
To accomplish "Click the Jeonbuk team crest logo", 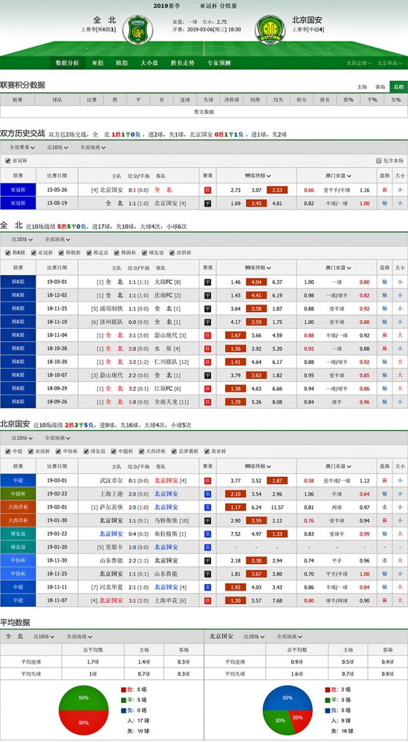I will point(137,29).
